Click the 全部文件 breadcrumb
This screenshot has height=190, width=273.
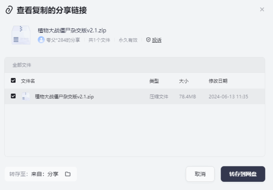22,65
